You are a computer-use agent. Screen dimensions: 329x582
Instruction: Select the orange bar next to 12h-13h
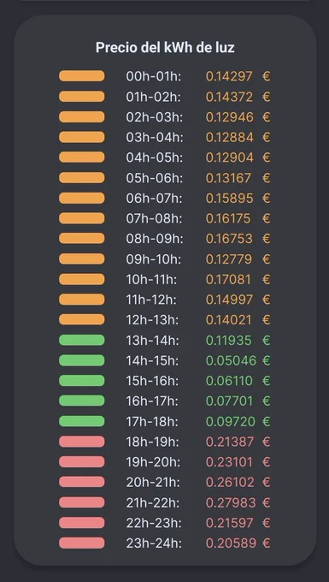click(81, 319)
